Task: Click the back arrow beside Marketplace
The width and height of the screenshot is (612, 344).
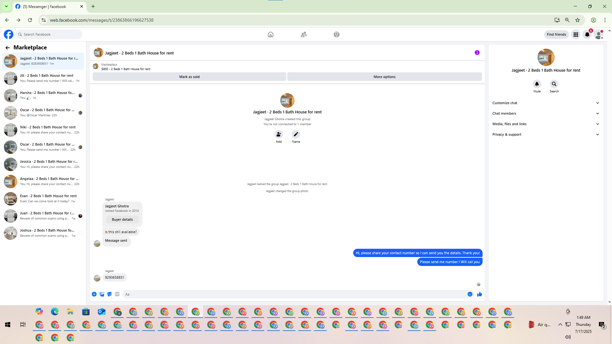Action: coord(8,48)
